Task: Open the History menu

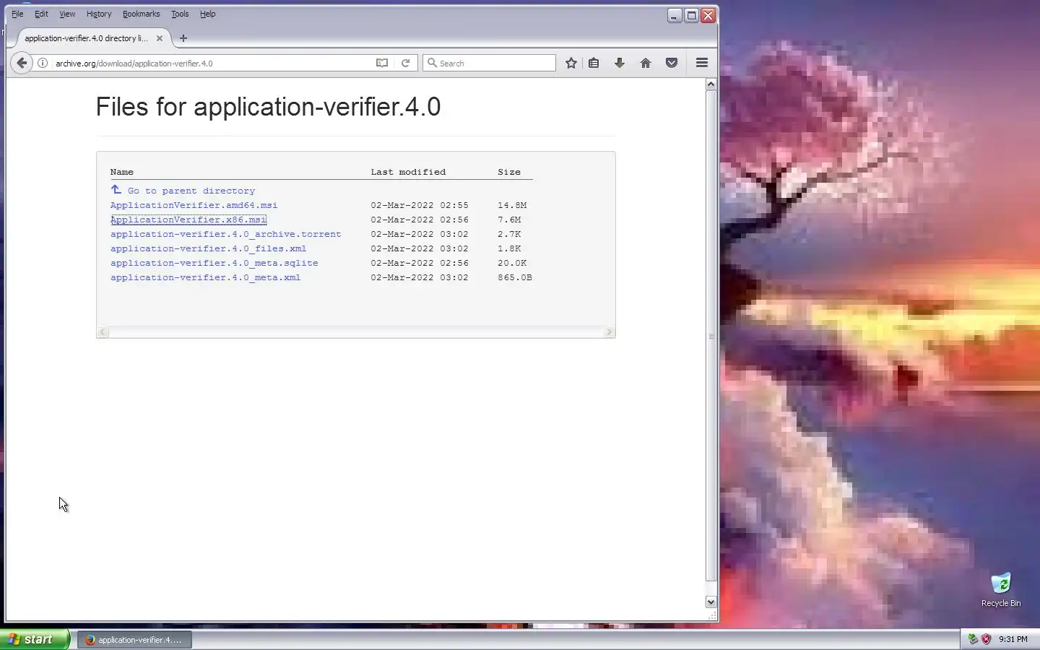Action: [x=99, y=14]
